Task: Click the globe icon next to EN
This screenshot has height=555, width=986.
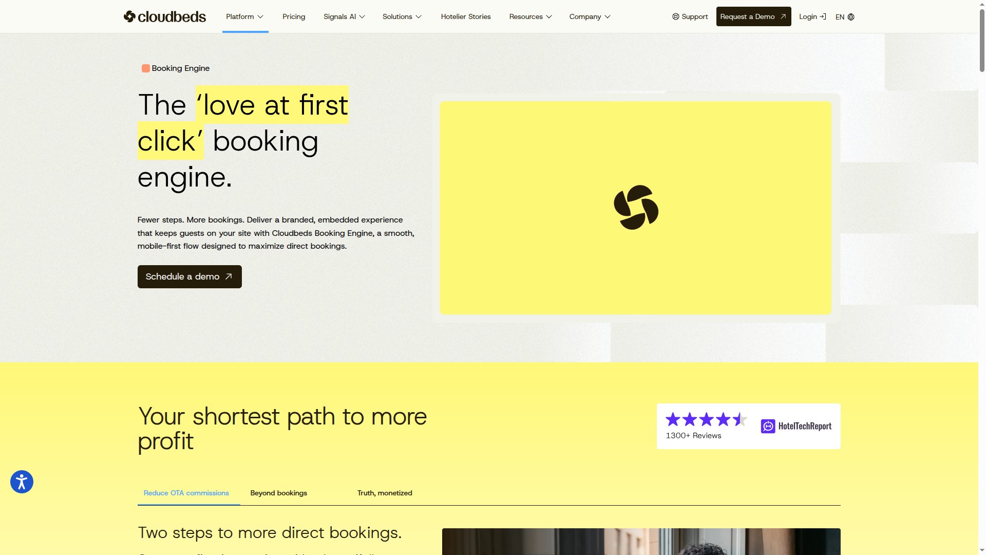Action: pyautogui.click(x=851, y=17)
